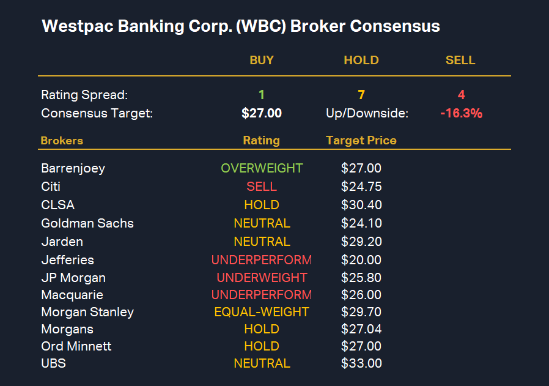Viewport: 549px width, 386px height.
Task: Click the Target Price column heading
Action: [361, 141]
